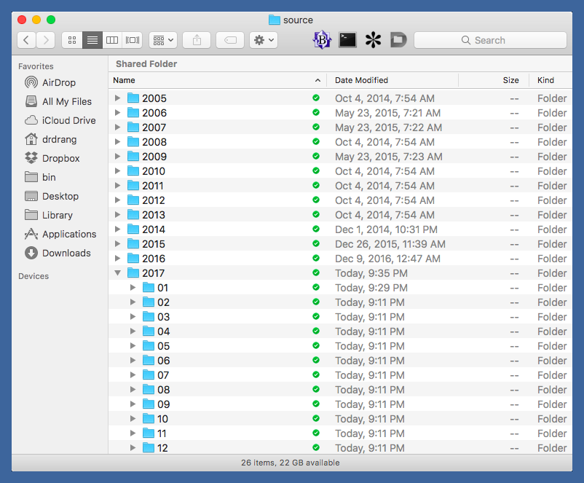Collapse the 2017 folder
Screen dimensions: 584x483
click(x=117, y=273)
